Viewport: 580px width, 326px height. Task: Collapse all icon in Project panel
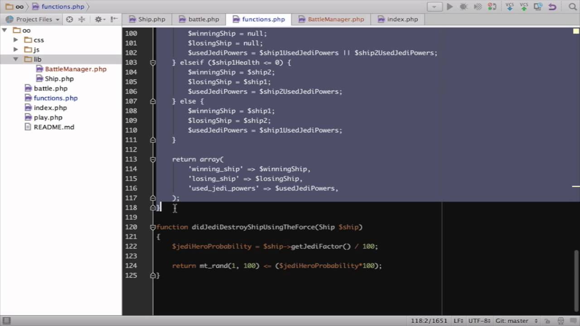(82, 19)
